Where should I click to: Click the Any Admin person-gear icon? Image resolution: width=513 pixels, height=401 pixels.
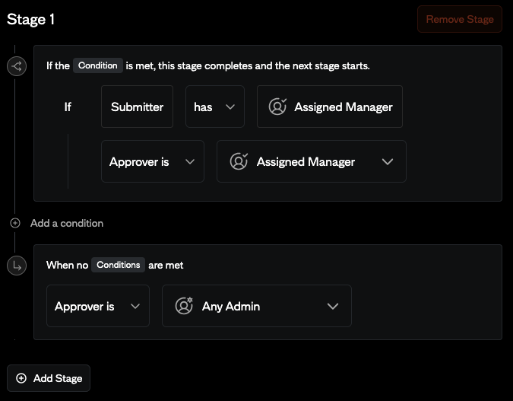point(184,307)
